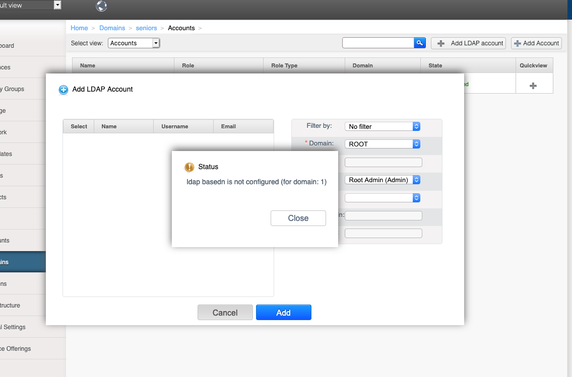
Task: Sort by the Name column in the Accounts table
Action: coord(123,65)
